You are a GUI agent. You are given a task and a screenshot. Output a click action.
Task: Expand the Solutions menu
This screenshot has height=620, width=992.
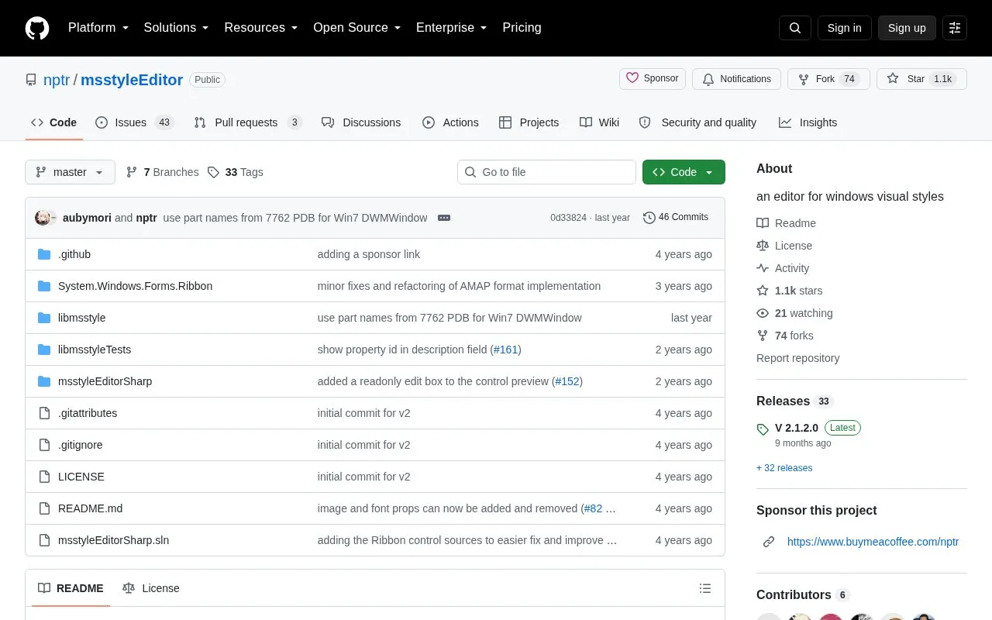(x=177, y=28)
